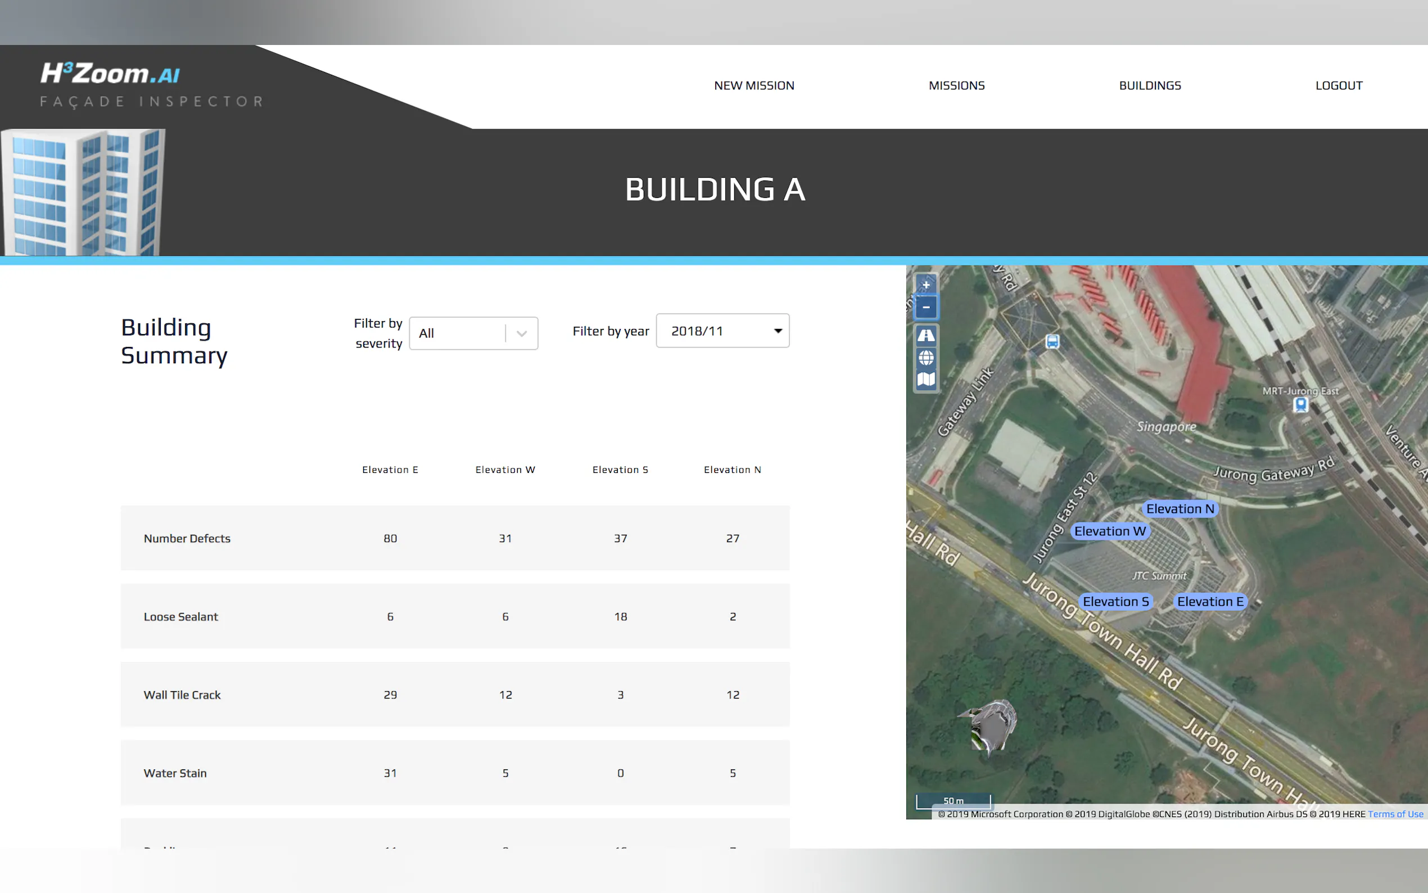This screenshot has height=893, width=1428.
Task: Select Elevation N label on map
Action: click(1180, 508)
